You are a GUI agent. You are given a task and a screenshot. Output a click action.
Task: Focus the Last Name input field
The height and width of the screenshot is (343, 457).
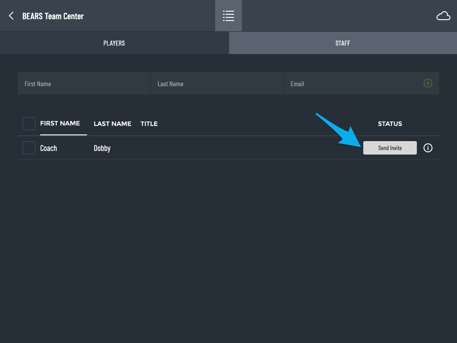point(217,83)
